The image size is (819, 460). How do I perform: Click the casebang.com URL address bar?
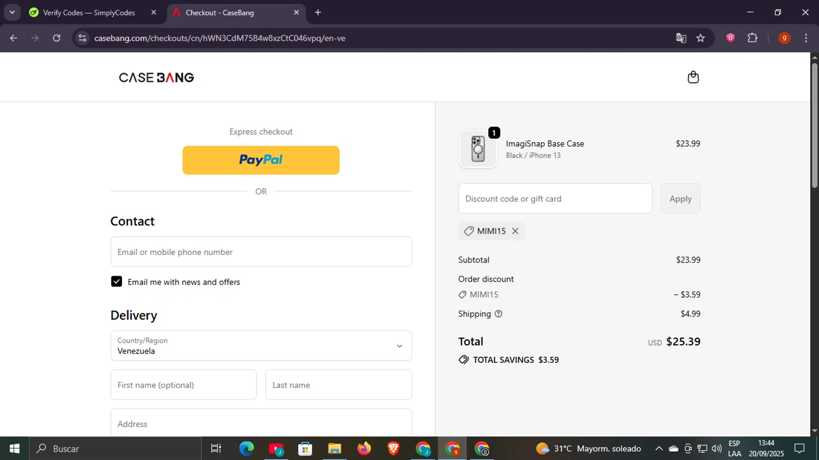(219, 38)
